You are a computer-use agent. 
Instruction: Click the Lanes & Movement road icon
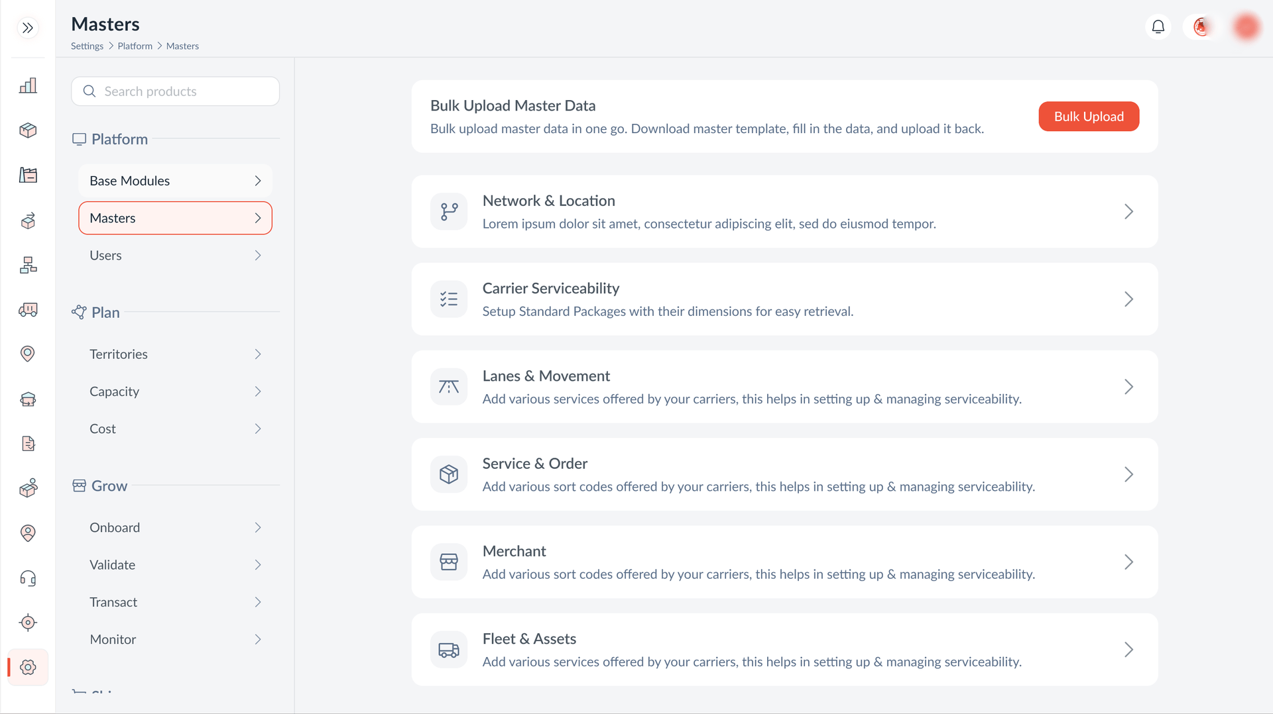click(449, 387)
